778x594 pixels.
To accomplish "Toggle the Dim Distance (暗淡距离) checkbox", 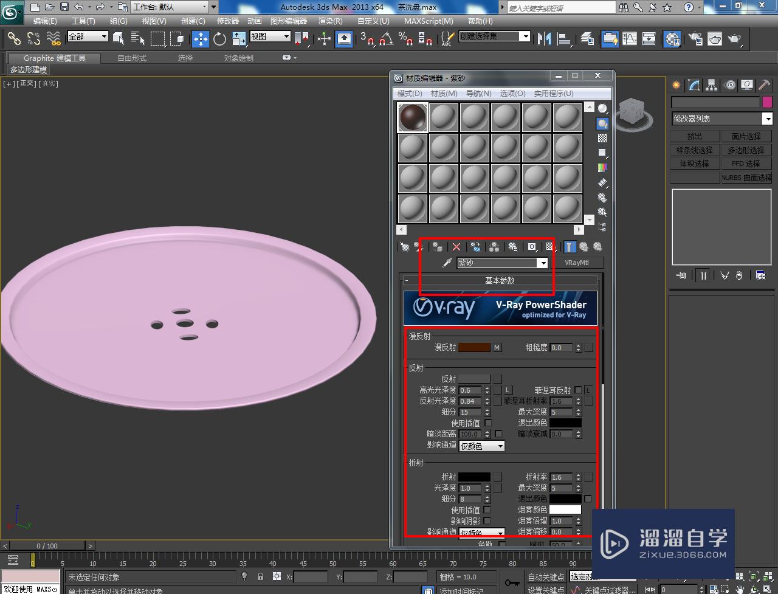I will 498,434.
